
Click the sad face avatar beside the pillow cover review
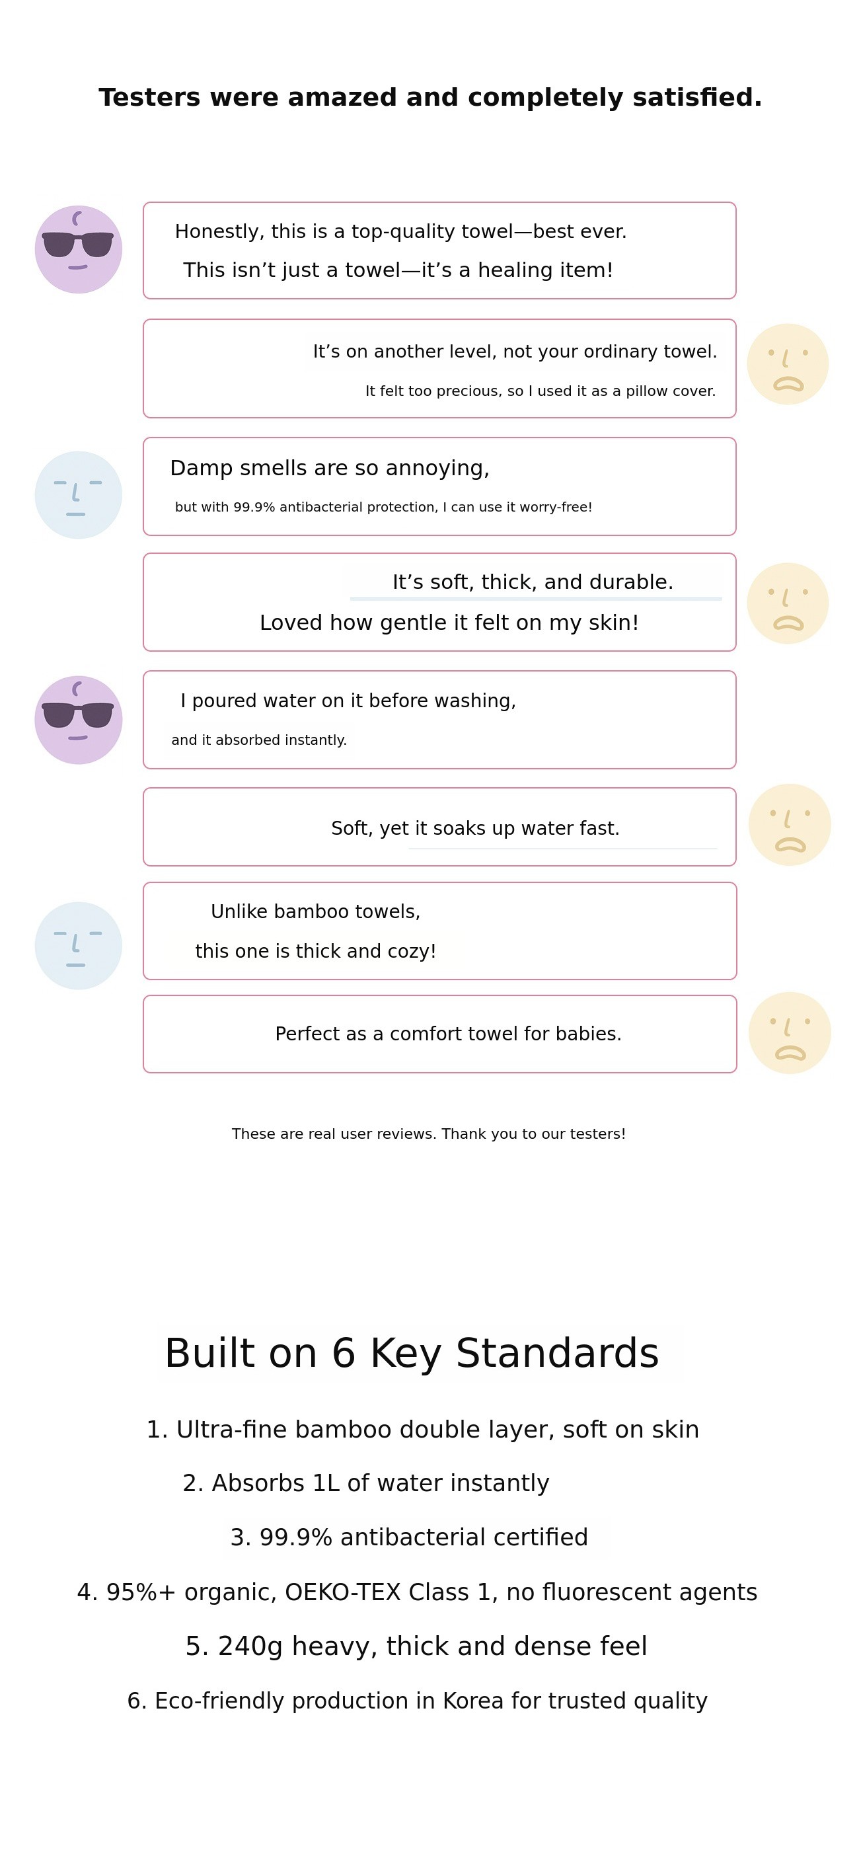tap(787, 364)
